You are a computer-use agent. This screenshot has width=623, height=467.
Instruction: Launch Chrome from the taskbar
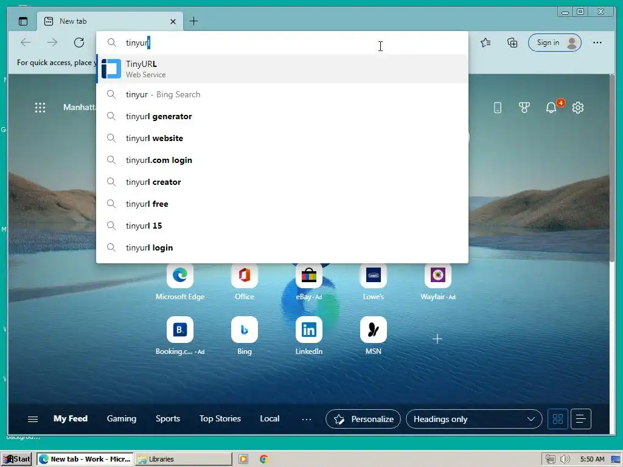click(264, 459)
